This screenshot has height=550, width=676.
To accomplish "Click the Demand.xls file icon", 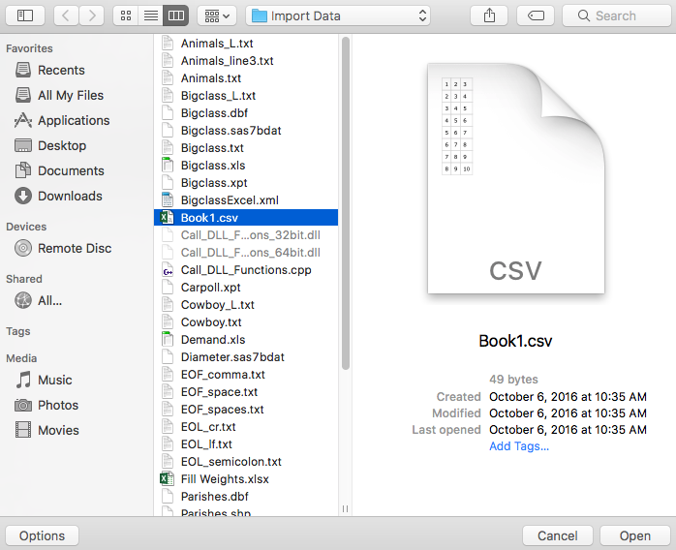I will point(168,340).
